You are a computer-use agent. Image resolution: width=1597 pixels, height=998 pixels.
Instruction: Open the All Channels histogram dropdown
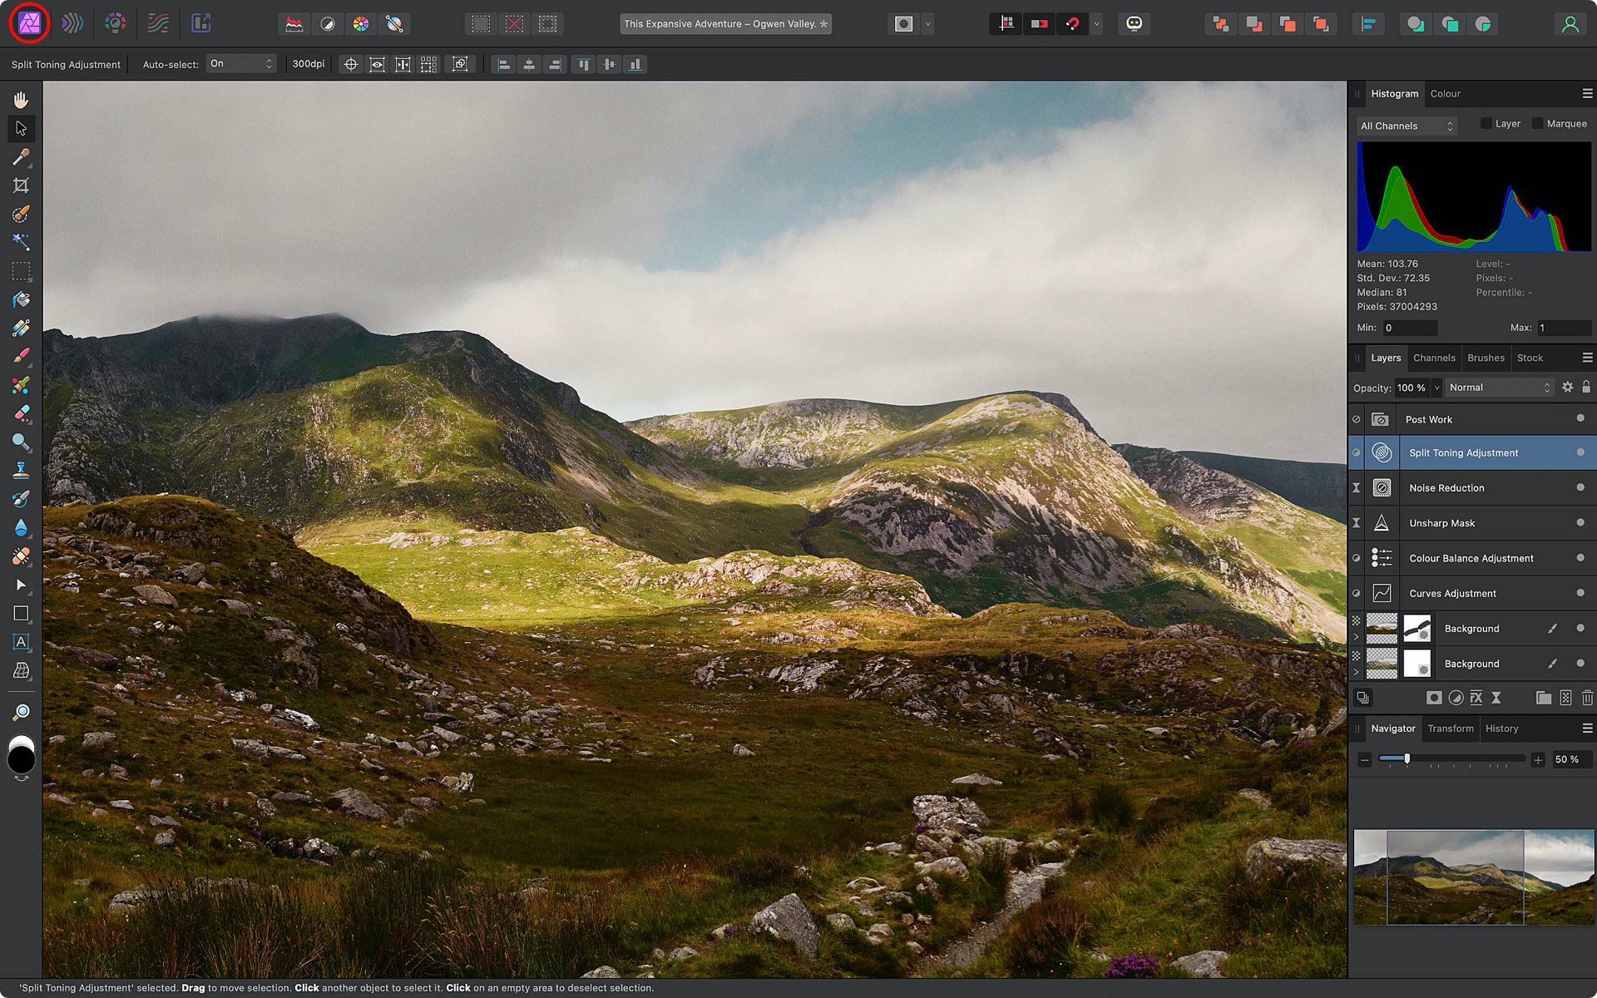(1406, 126)
